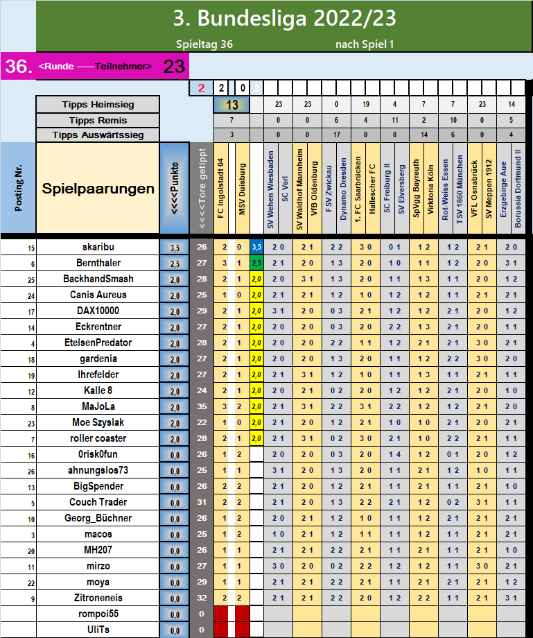Screen dimensions: 533x638
Task: Select the 'Rot-Weiss Essen' column header
Action: tap(445, 188)
